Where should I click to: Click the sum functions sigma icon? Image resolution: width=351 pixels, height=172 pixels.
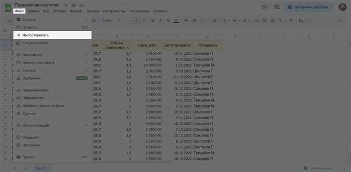tap(291, 21)
